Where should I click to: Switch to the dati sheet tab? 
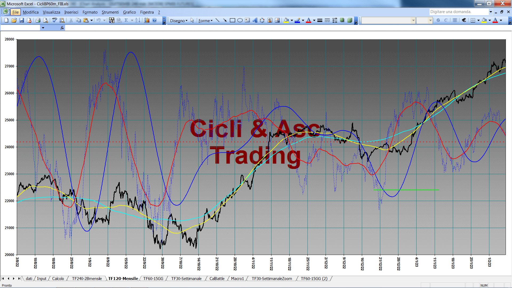pos(29,278)
